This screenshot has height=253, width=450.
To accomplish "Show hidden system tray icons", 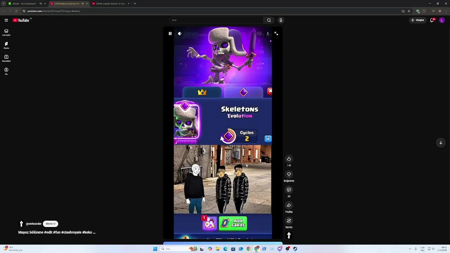I will pyautogui.click(x=410, y=249).
